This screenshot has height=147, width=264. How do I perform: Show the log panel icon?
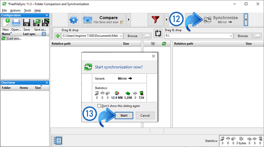coord(58,141)
